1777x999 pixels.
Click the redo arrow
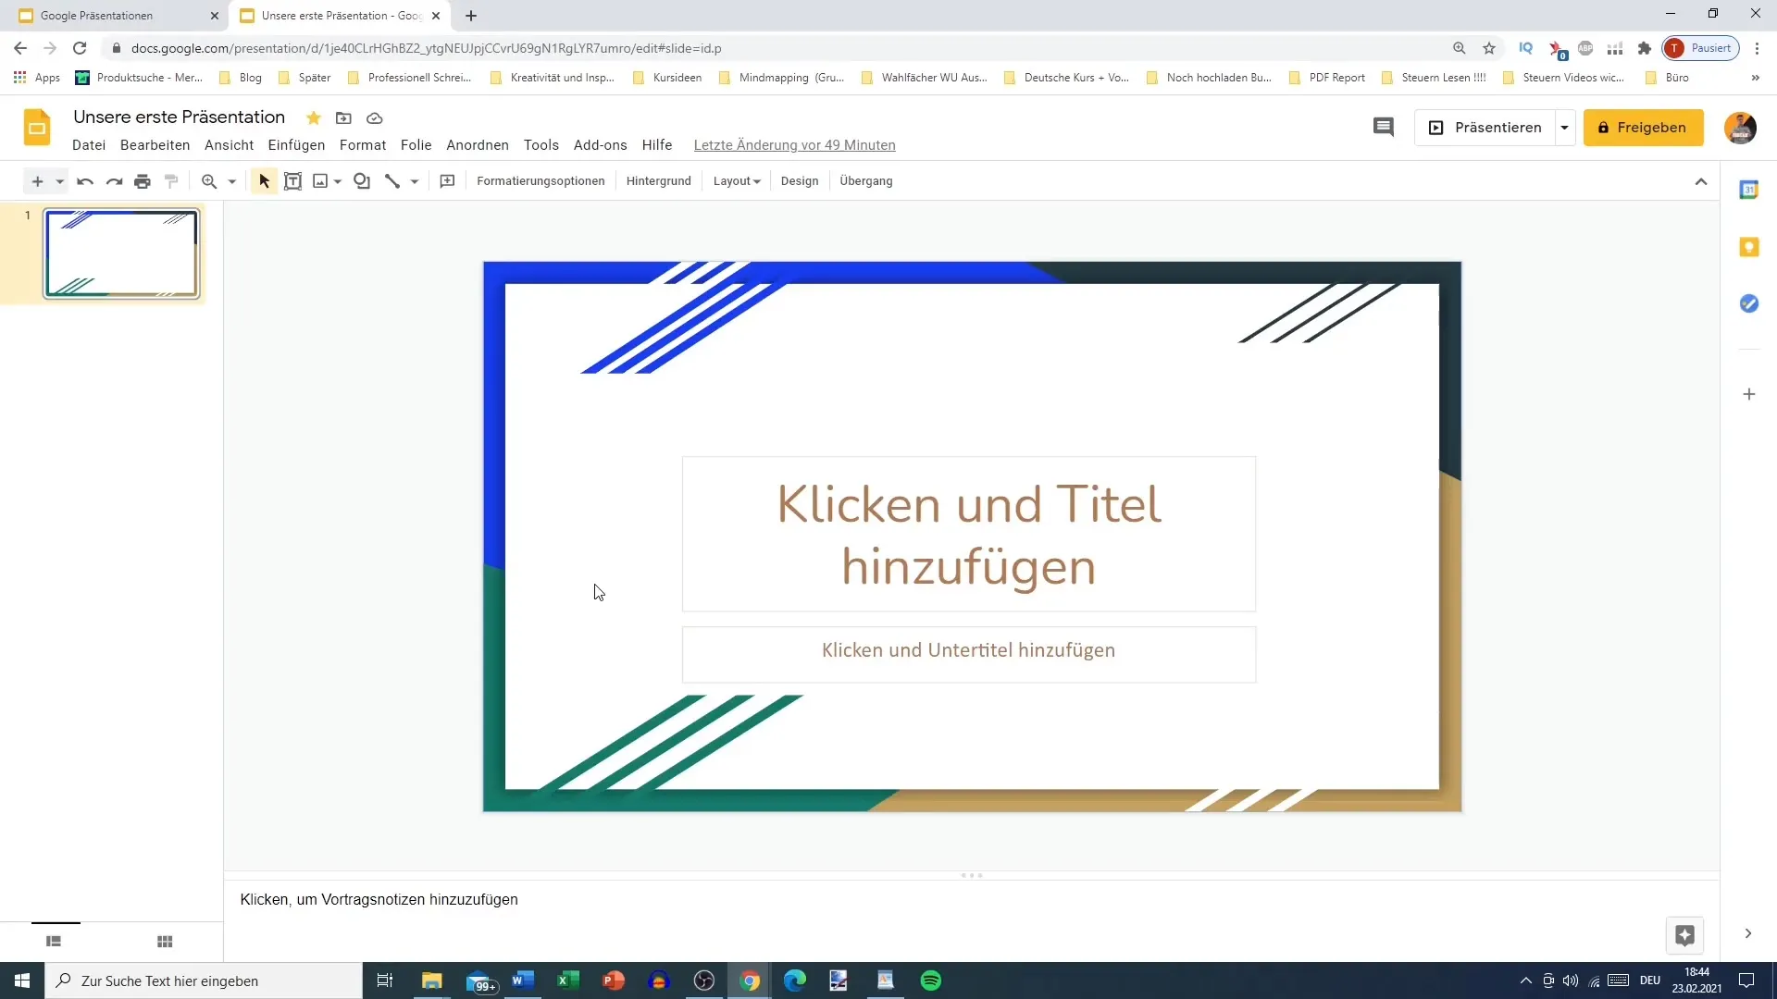[114, 181]
